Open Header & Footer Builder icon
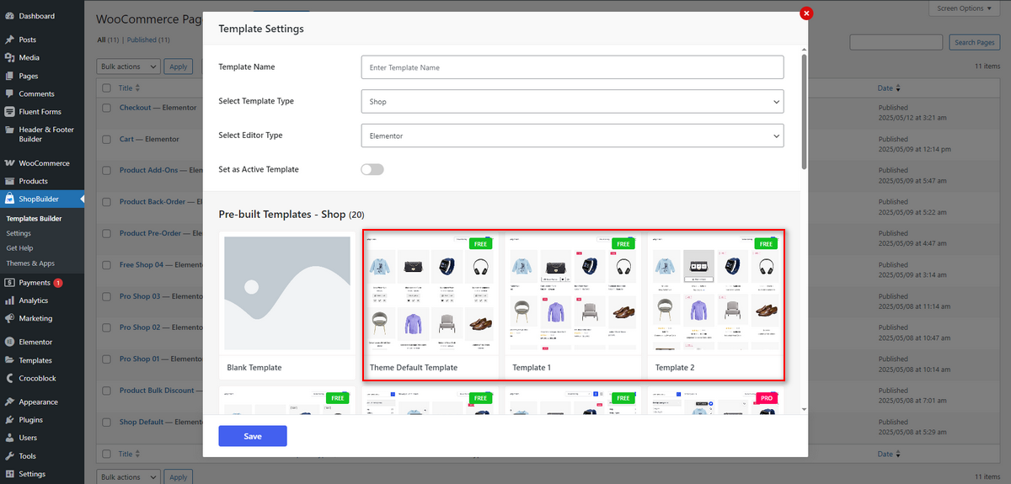 click(x=9, y=130)
